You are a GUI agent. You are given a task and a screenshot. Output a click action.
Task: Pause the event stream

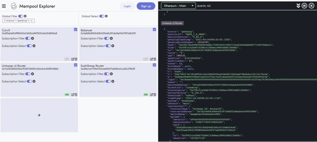pos(304,6)
